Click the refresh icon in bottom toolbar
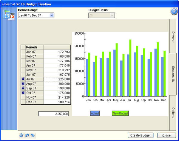Image resolution: width=179 pixels, height=141 pixels. [x=21, y=135]
